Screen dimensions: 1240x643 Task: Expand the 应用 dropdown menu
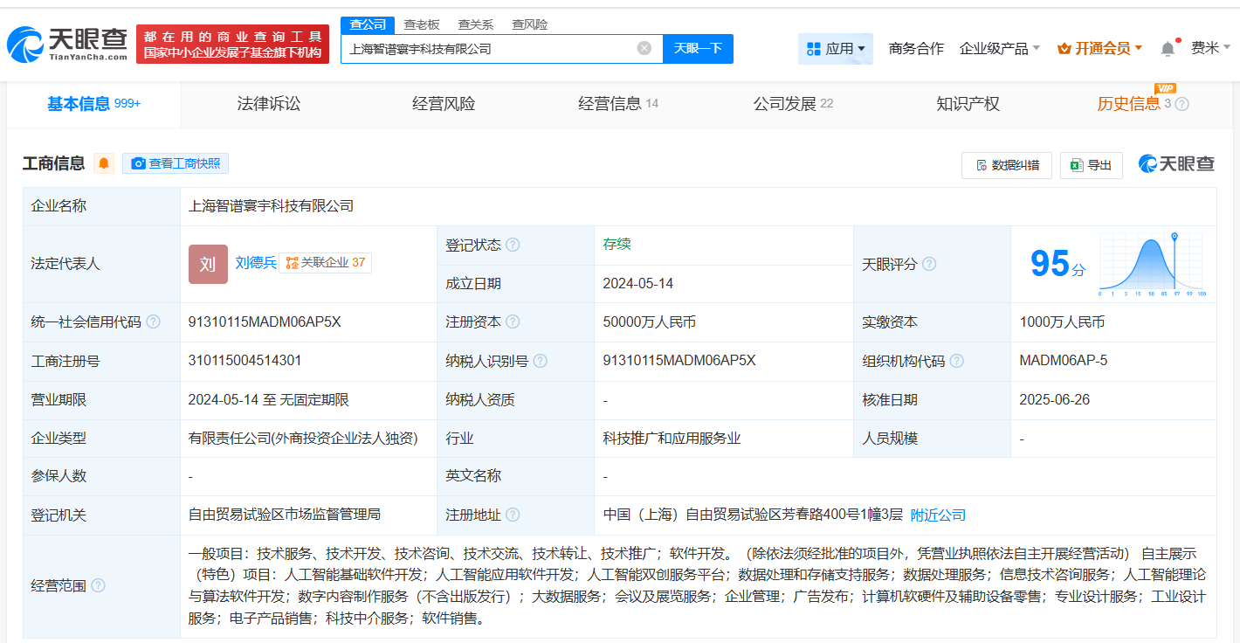(x=836, y=49)
